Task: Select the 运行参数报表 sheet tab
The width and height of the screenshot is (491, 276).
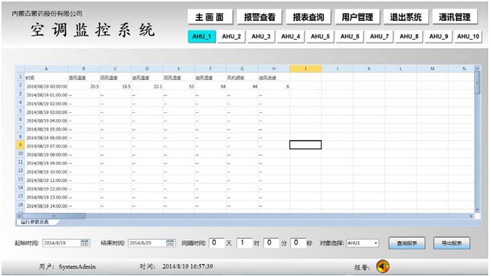Action: click(x=35, y=222)
